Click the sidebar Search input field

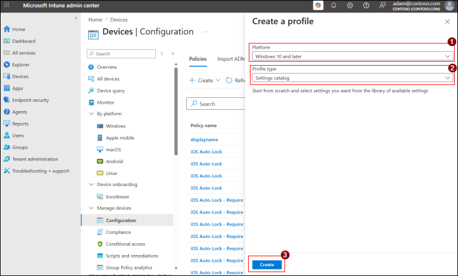[121, 54]
